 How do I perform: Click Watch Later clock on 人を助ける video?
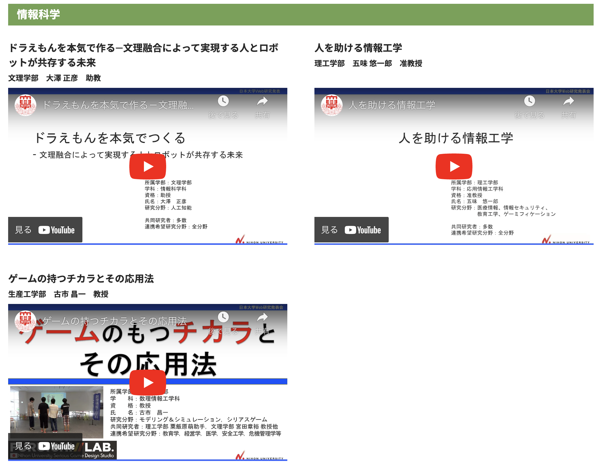coord(529,101)
